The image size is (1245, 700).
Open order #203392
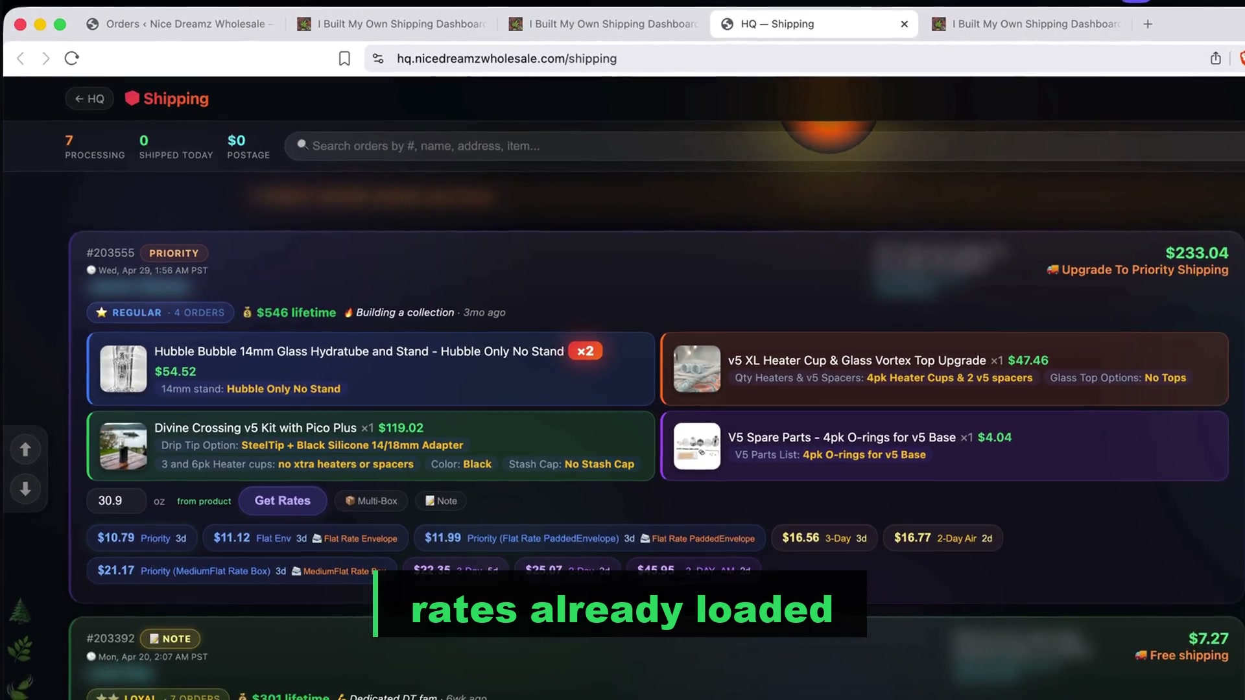(x=110, y=638)
